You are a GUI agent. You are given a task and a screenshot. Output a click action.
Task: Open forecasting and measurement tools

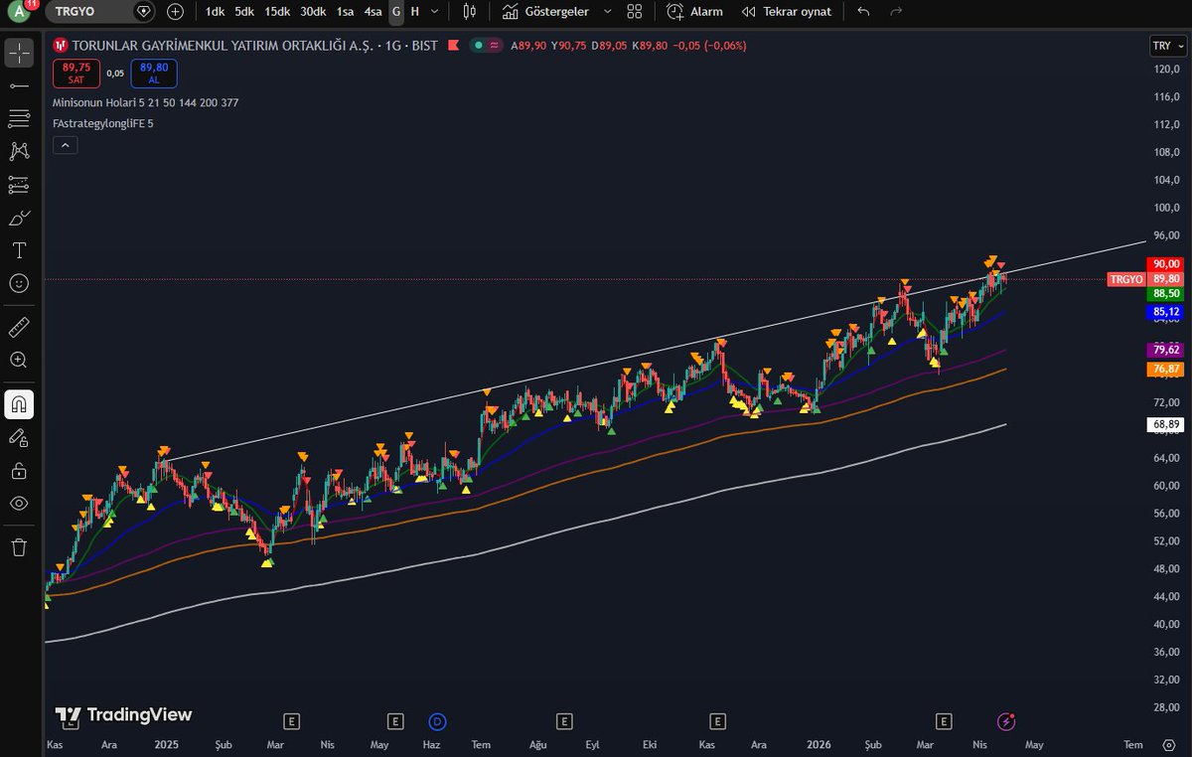[x=19, y=185]
